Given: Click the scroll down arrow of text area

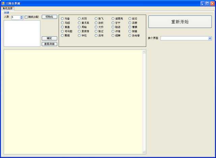Looking at the screenshot, I should pos(144,152).
